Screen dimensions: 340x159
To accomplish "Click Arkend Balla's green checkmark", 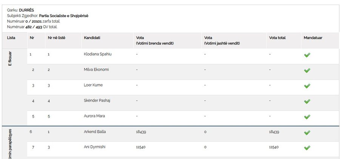I will point(307,133).
